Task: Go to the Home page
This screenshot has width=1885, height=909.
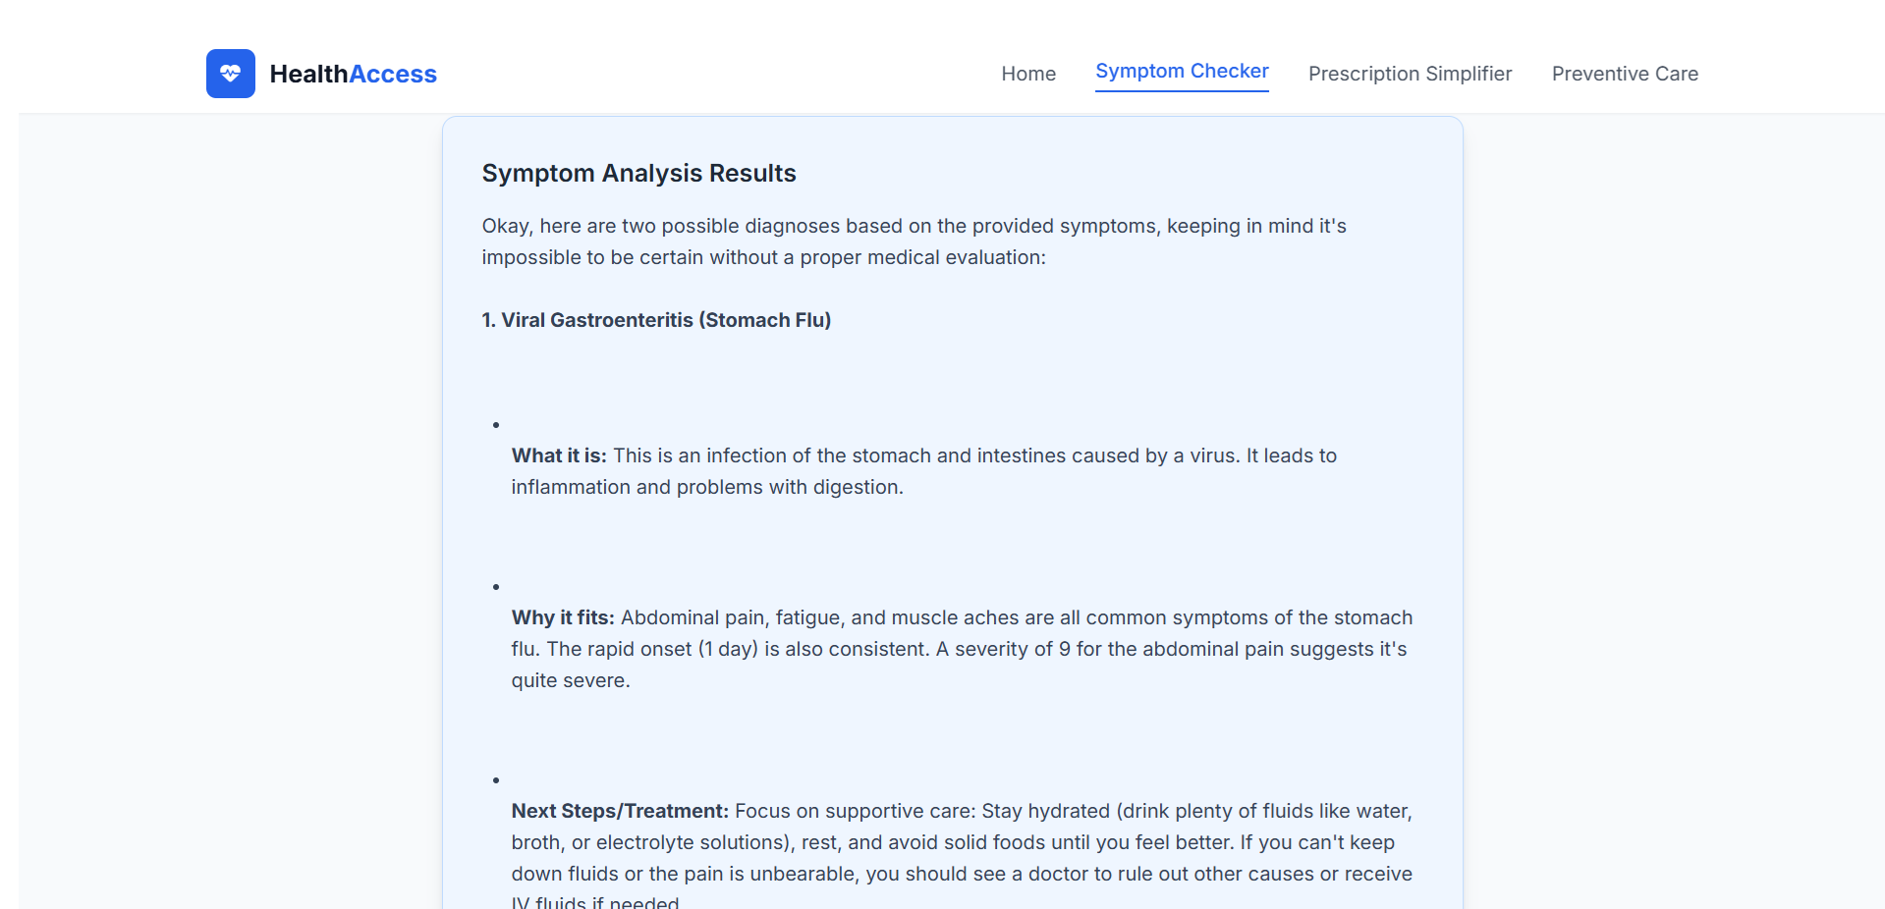Action: pyautogui.click(x=1027, y=74)
